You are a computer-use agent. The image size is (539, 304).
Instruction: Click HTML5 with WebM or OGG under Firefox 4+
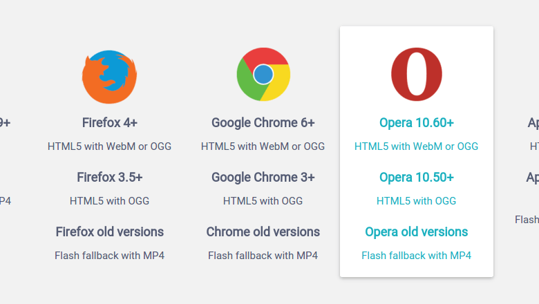[110, 146]
